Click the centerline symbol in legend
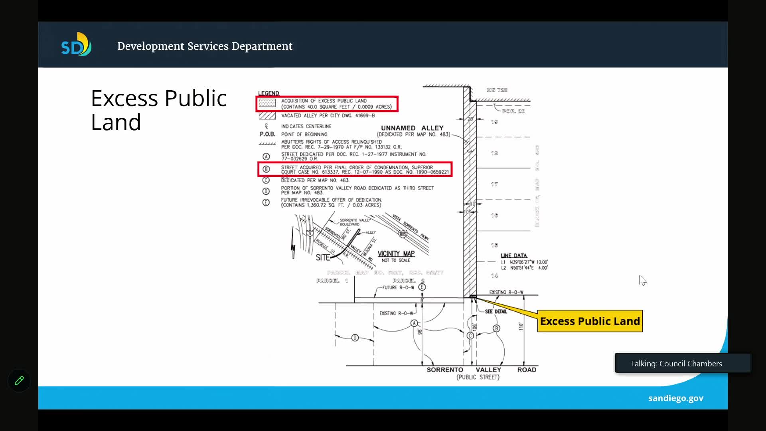 click(x=267, y=126)
